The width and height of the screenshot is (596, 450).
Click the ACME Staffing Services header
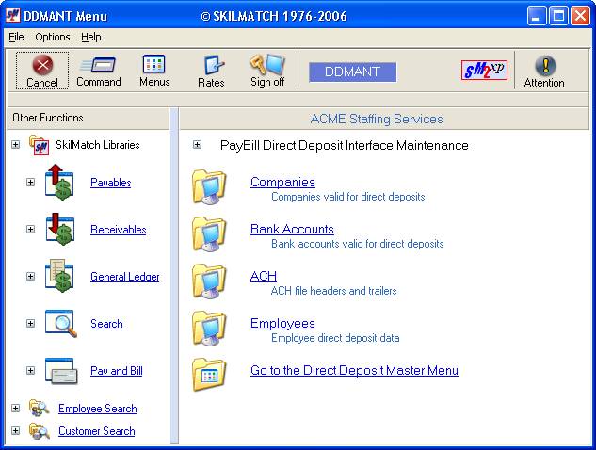click(x=384, y=119)
